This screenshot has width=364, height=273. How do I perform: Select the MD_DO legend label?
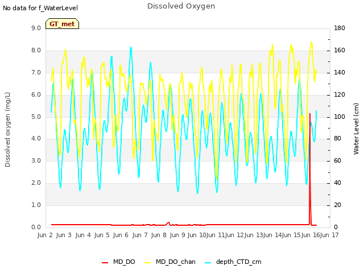click(x=124, y=262)
